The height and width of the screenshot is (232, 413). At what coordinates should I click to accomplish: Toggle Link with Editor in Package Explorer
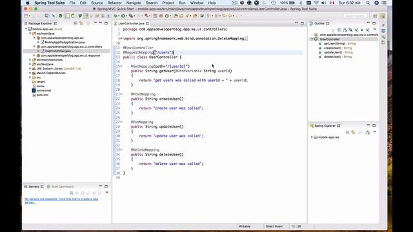81,23
